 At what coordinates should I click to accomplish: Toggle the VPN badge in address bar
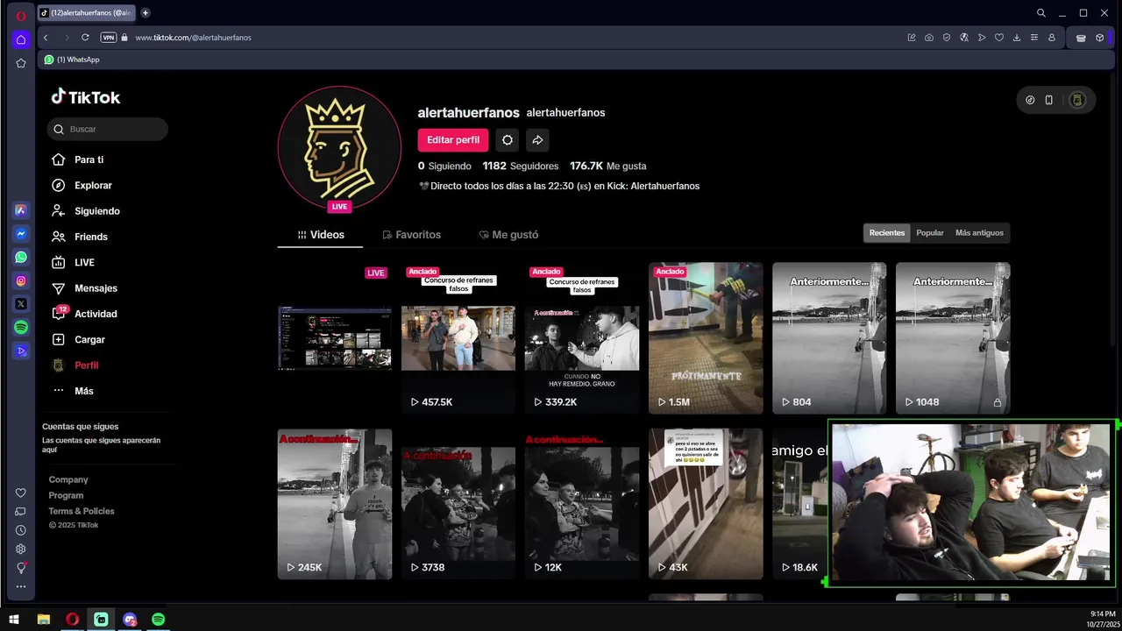pyautogui.click(x=109, y=38)
